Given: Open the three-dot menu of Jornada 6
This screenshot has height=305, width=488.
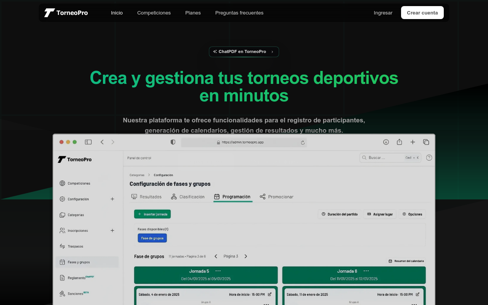Looking at the screenshot, I should [366, 271].
